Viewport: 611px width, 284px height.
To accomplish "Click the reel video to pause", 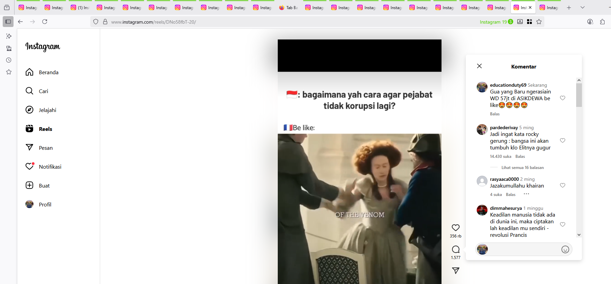I will coord(359,162).
